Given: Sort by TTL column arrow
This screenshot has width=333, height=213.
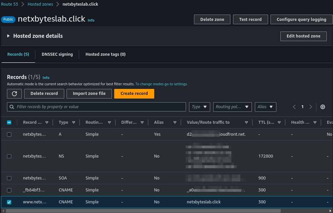Looking at the screenshot, I should click(x=279, y=122).
